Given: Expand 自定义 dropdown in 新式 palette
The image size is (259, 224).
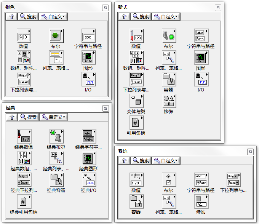Looking at the screenshot, I should 166,16.
